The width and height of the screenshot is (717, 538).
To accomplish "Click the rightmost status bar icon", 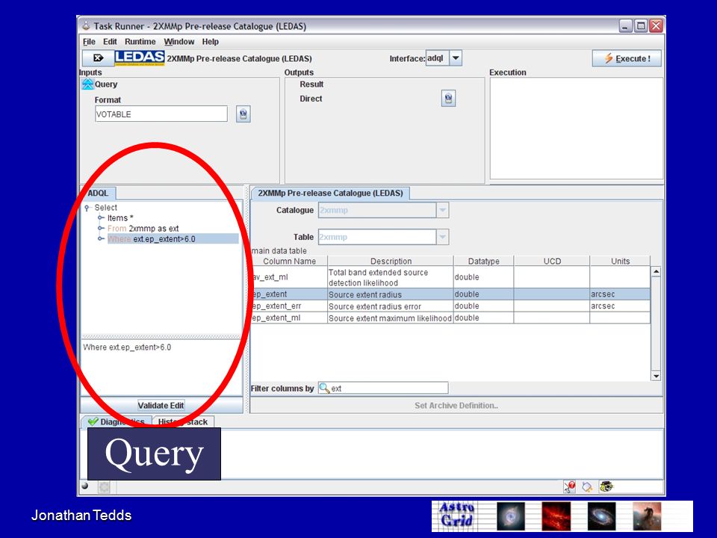I will point(606,486).
